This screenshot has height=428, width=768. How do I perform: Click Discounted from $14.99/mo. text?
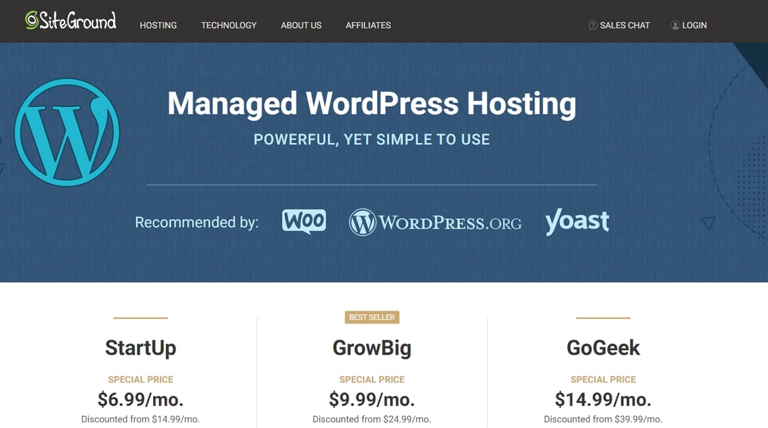pos(141,419)
